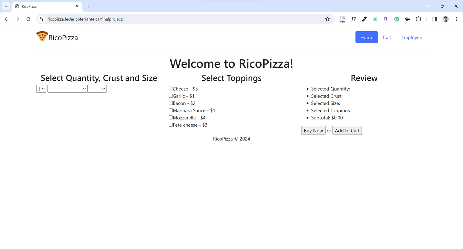463x249 pixels.
Task: Click the RicoPizza pizza slice logo
Action: (x=42, y=37)
